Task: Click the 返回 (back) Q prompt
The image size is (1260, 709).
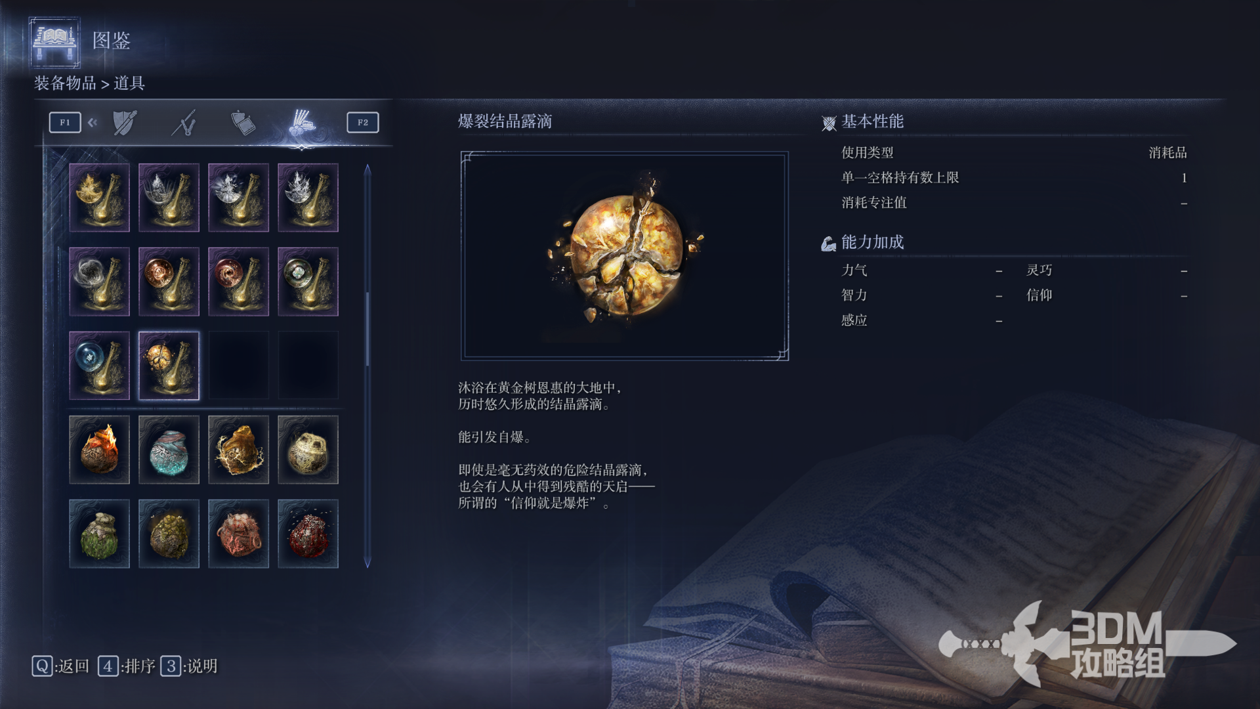Action: pos(60,666)
